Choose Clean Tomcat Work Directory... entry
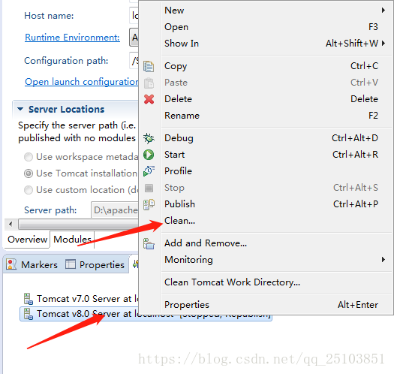This screenshot has height=374, width=394. (276, 282)
